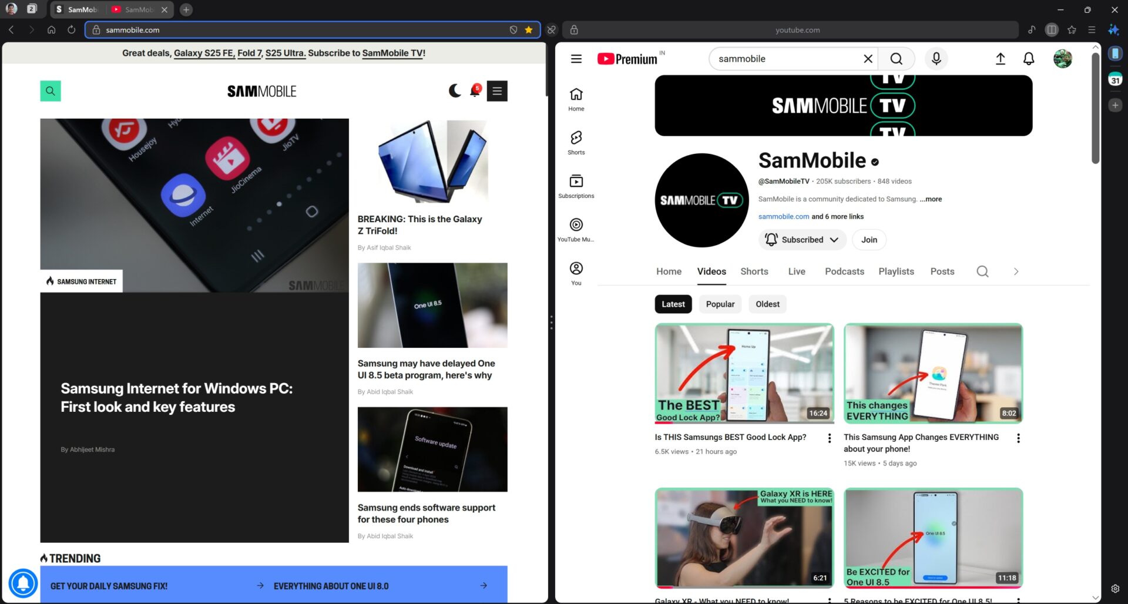
Task: Start a voice search with the microphone icon
Action: (x=936, y=59)
